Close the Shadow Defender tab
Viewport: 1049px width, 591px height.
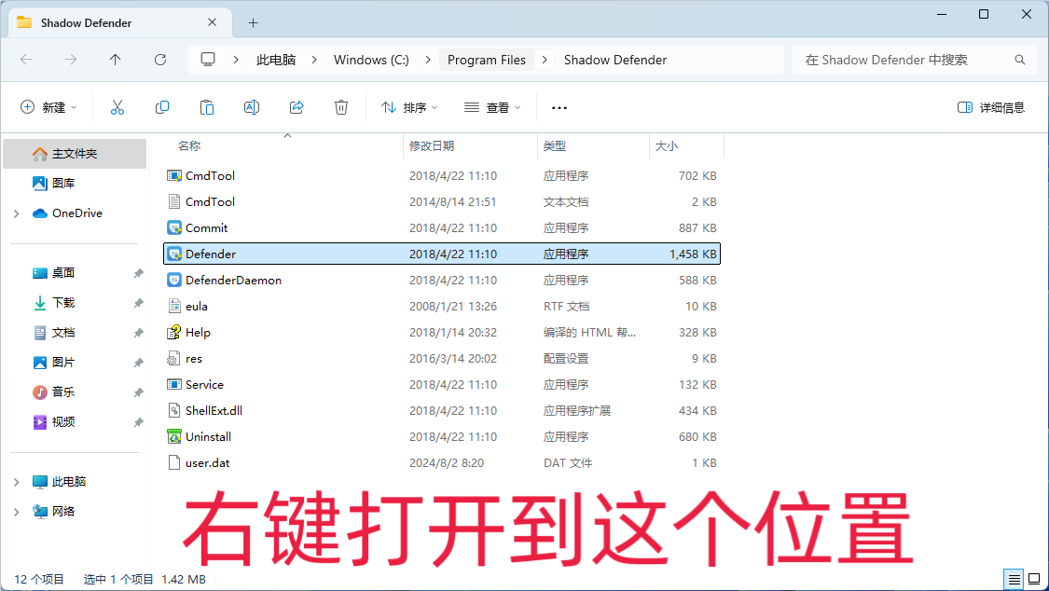point(212,22)
